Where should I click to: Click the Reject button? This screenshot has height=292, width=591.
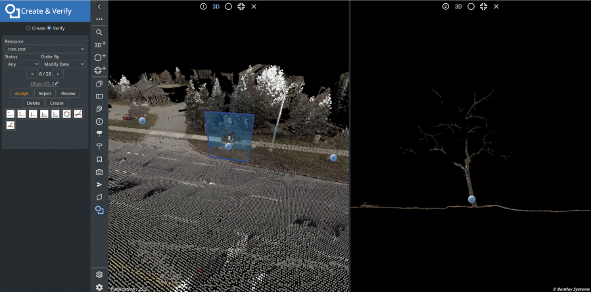[45, 93]
